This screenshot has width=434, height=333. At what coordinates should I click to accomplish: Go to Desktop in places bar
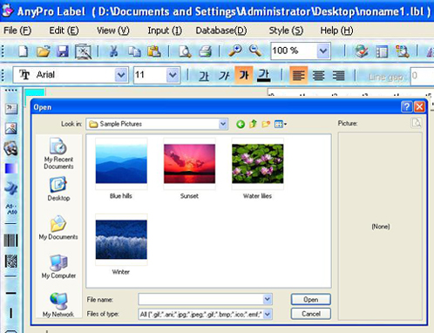58,189
